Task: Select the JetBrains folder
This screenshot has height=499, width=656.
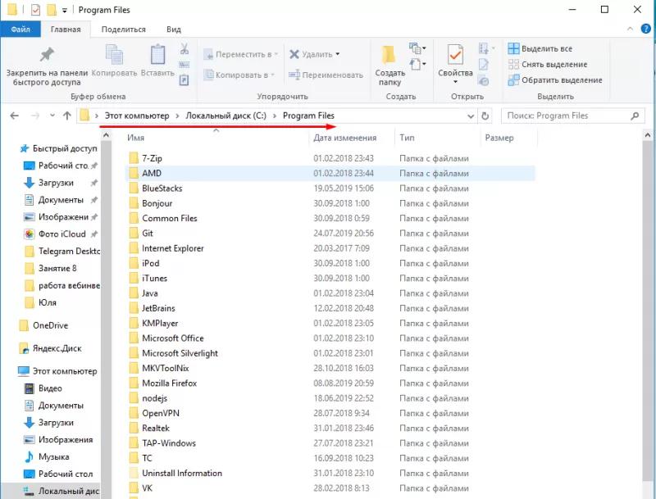Action: pos(330,308)
